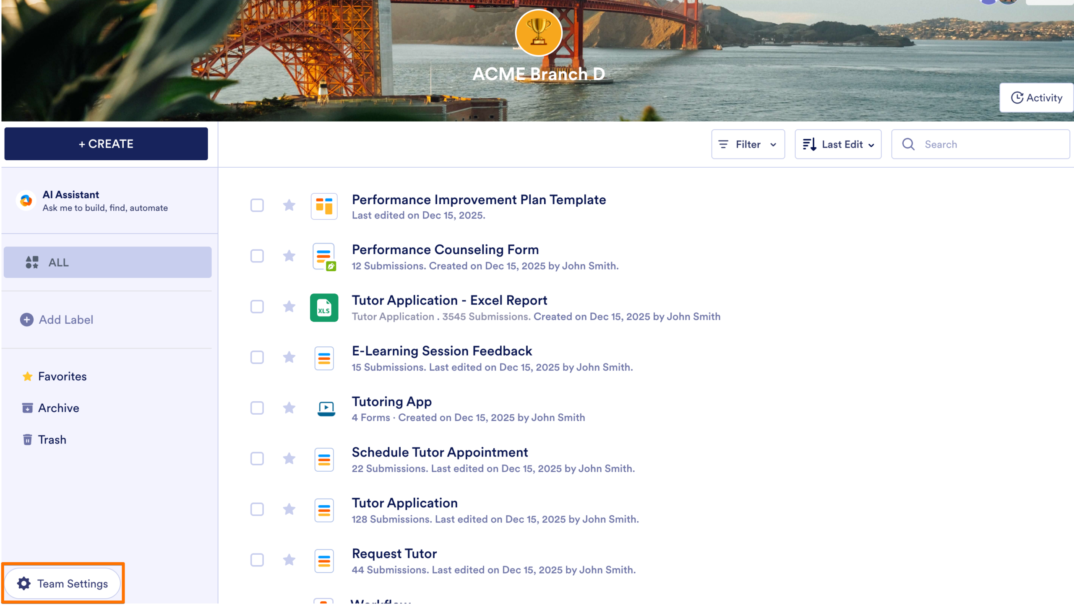Image resolution: width=1074 pixels, height=605 pixels.
Task: Click the CREATE button
Action: [106, 143]
